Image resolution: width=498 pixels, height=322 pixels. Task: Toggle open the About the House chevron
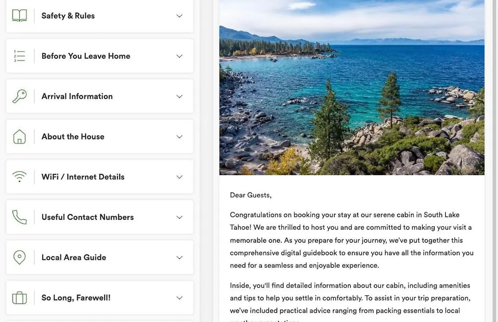tap(179, 137)
